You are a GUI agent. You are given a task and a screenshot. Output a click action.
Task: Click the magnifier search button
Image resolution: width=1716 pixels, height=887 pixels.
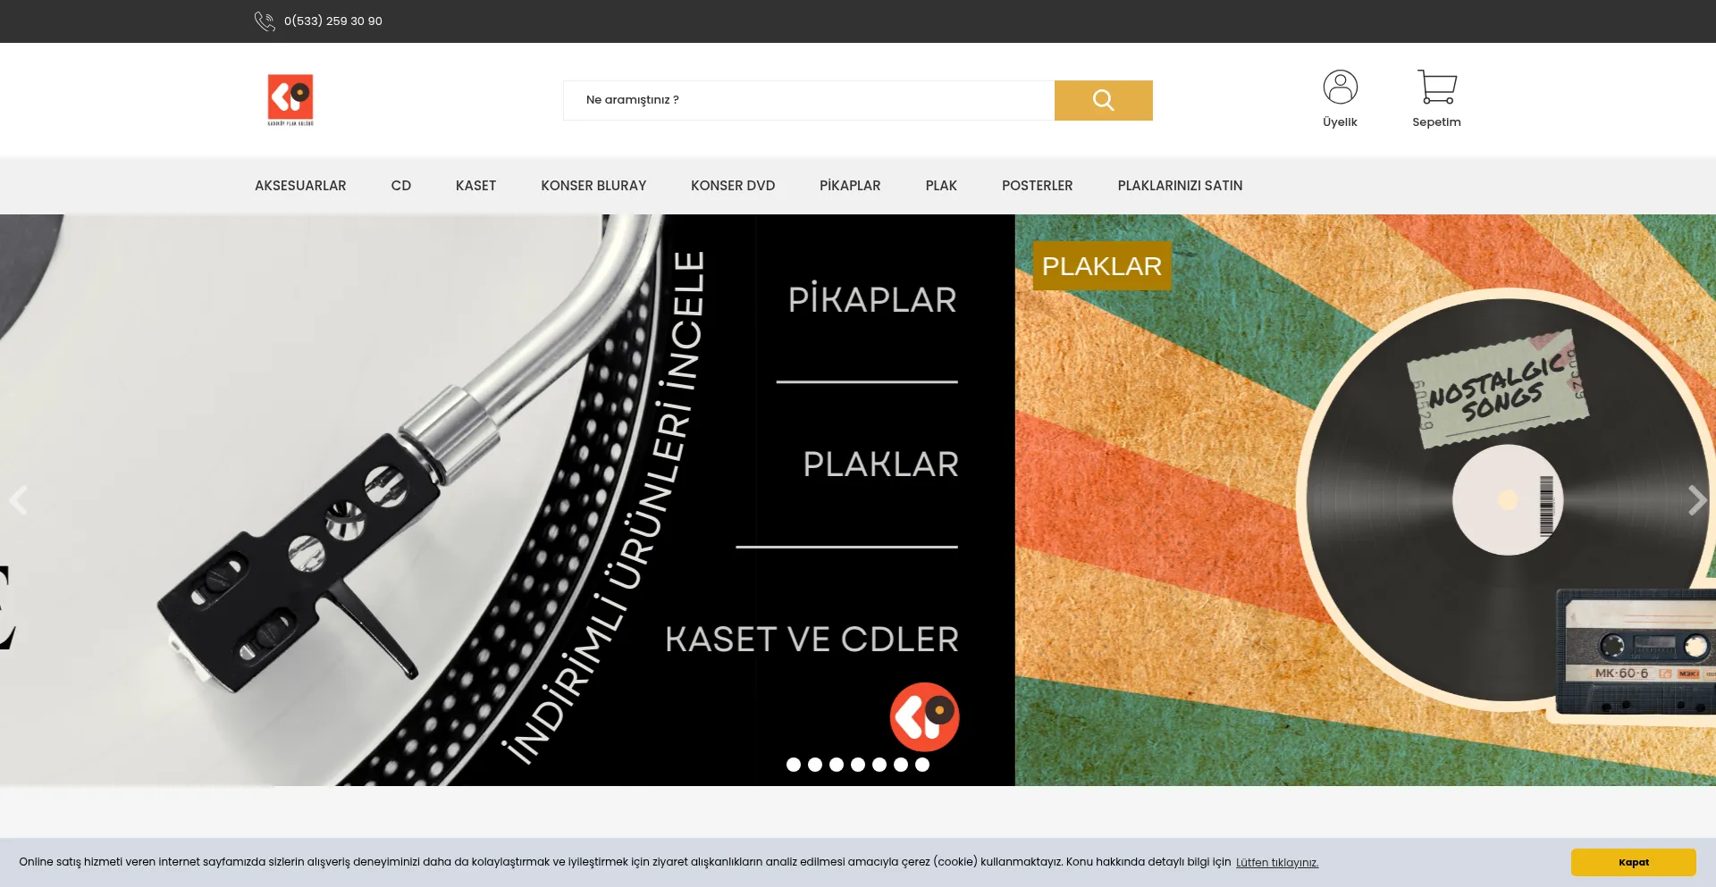(1103, 100)
